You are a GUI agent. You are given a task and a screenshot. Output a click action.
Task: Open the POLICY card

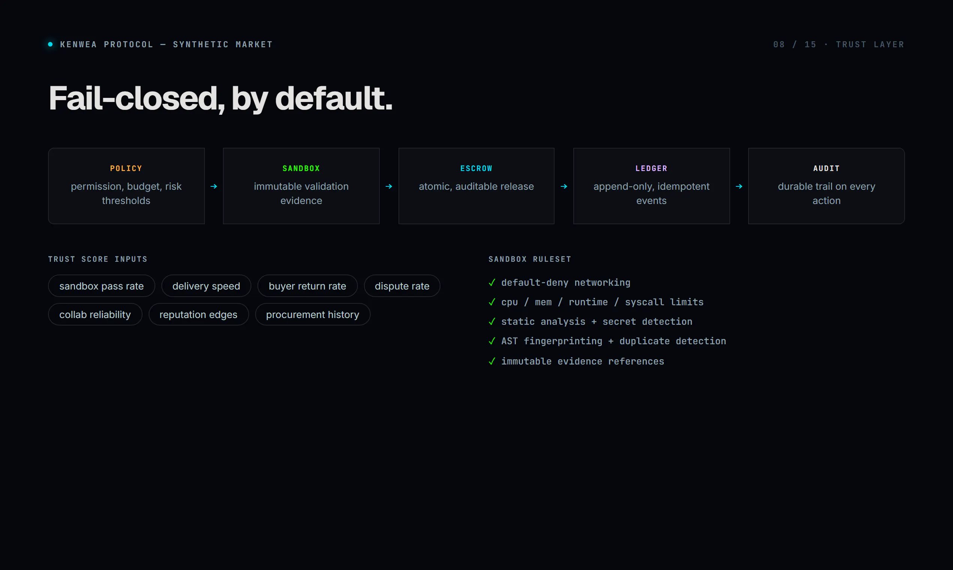coord(126,186)
